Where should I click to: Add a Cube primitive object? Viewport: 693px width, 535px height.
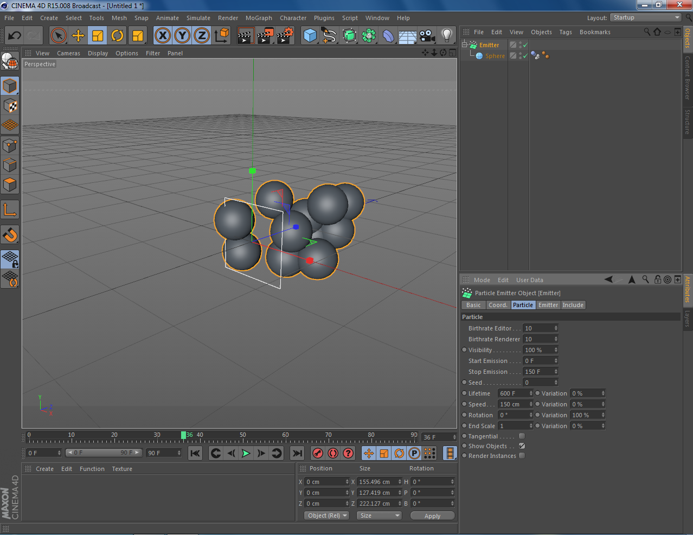click(310, 36)
